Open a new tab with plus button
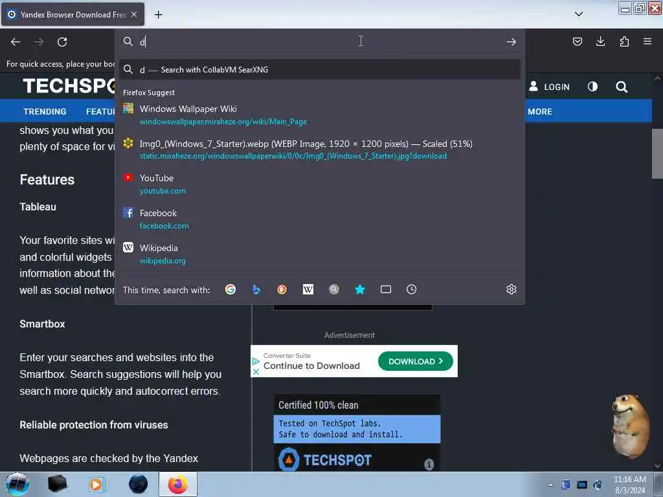 (158, 15)
